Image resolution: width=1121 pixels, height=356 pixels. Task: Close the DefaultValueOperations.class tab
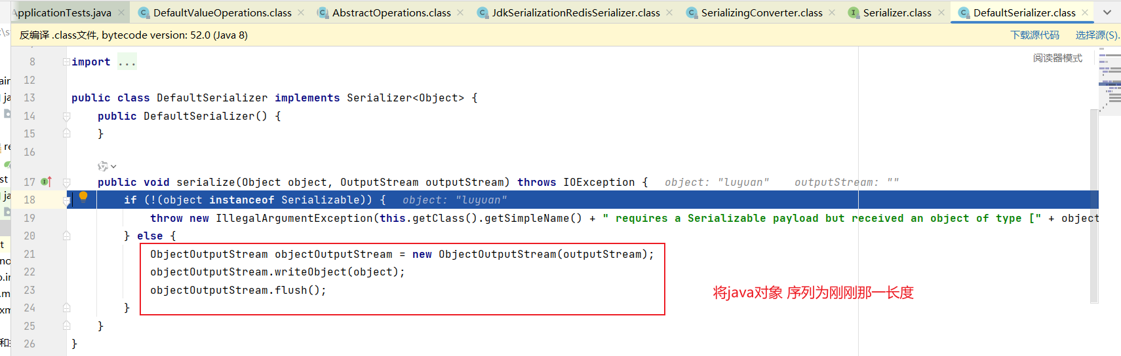[301, 12]
